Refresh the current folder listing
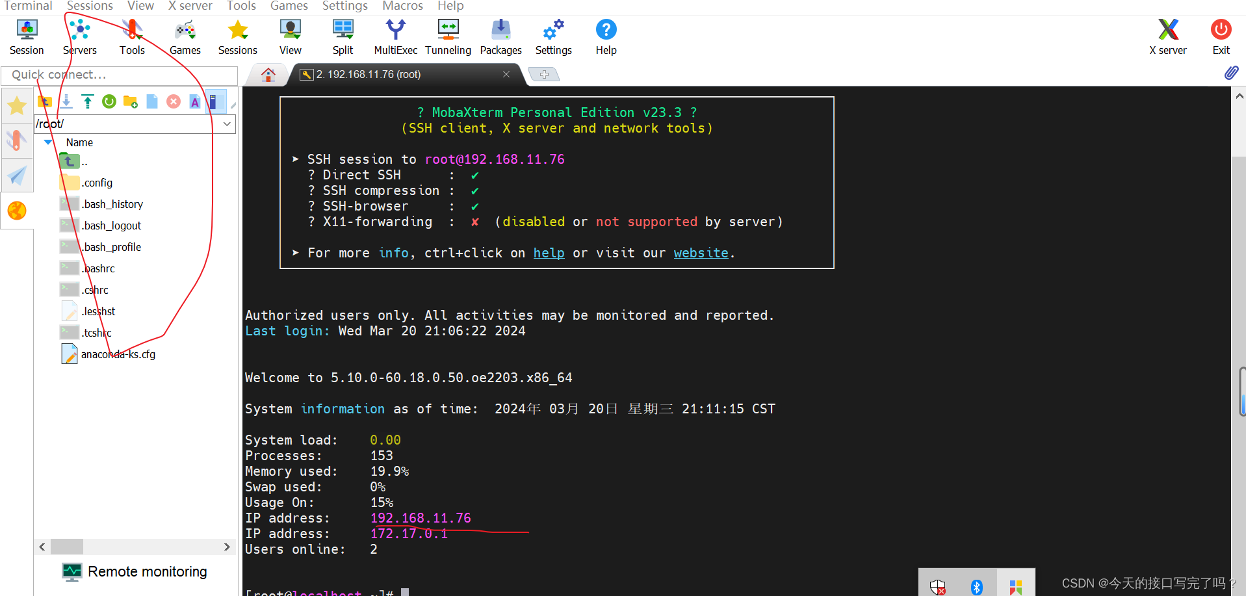 pyautogui.click(x=109, y=101)
